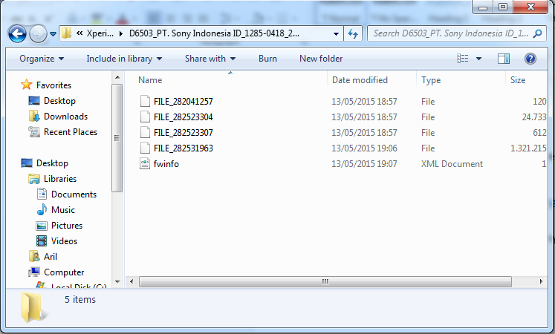Open the Aril user folder

coord(51,256)
